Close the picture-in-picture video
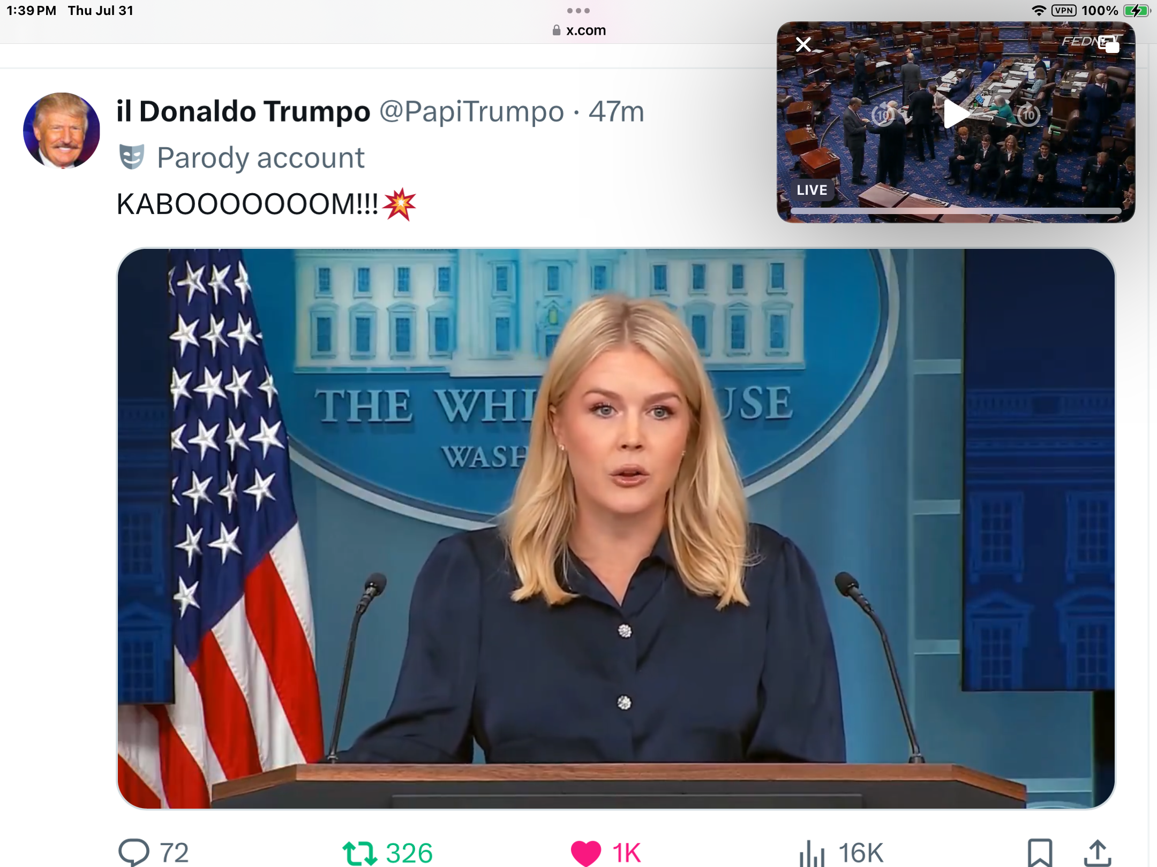Image resolution: width=1157 pixels, height=867 pixels. click(x=803, y=44)
